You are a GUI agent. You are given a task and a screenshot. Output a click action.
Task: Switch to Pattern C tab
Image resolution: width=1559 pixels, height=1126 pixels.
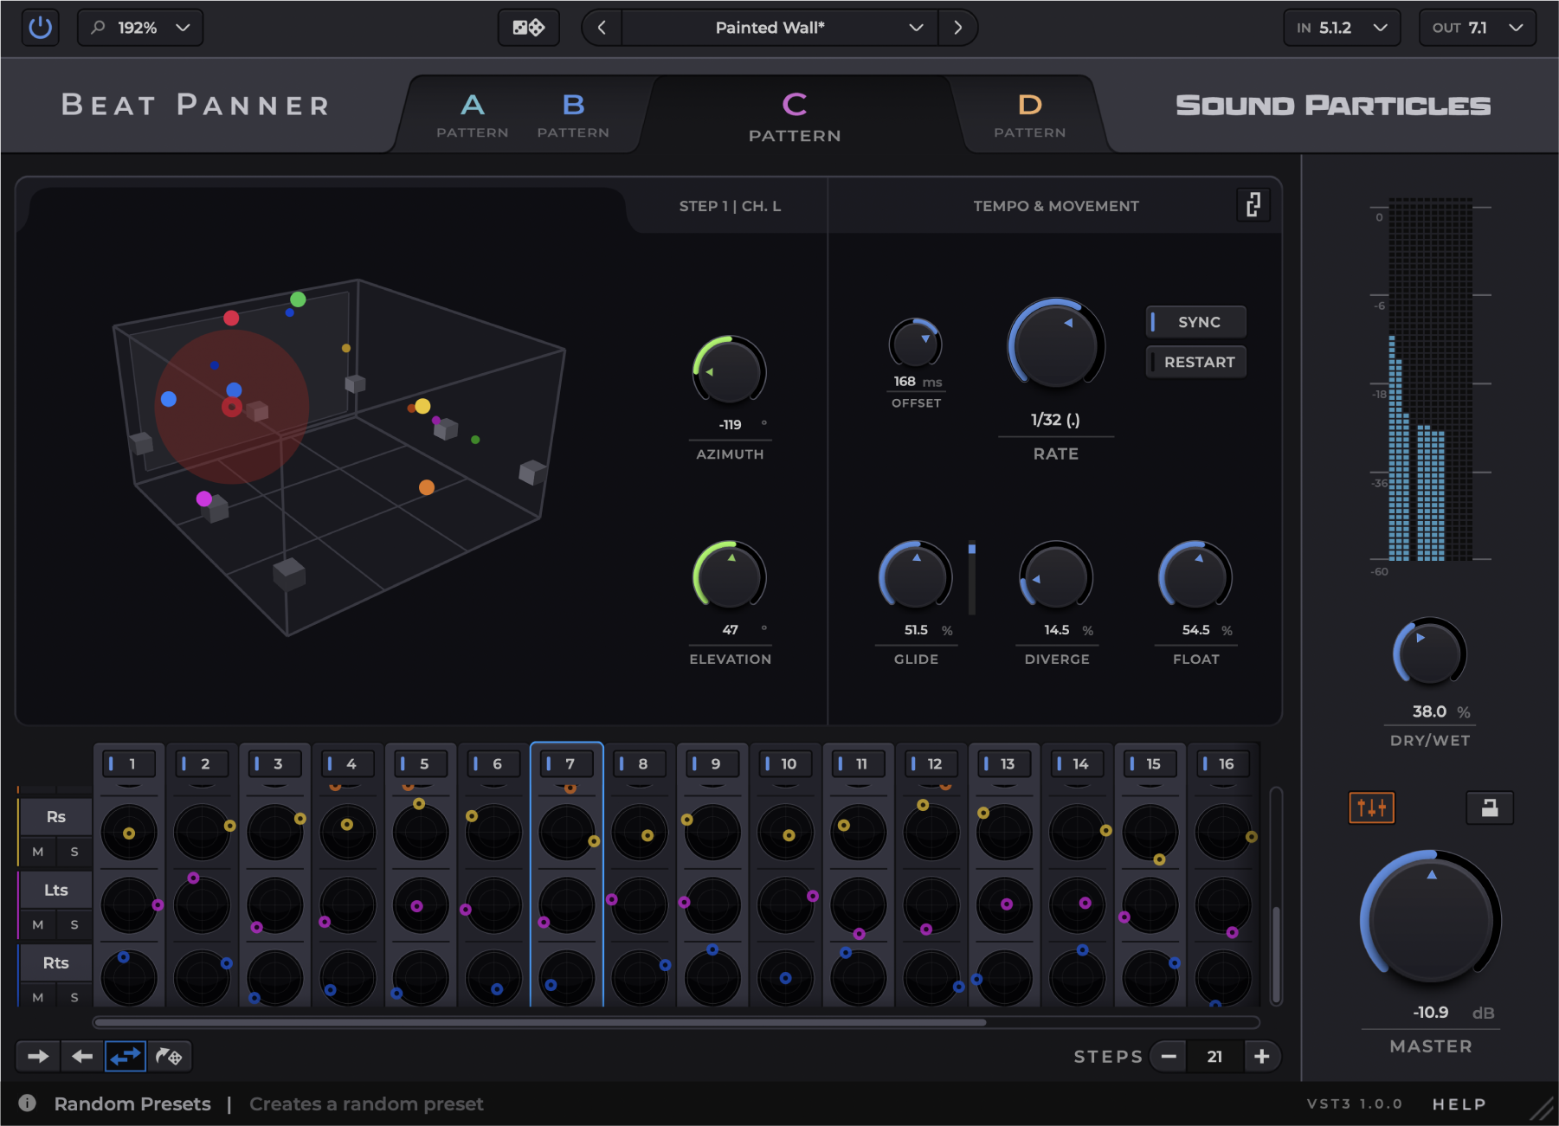click(x=795, y=117)
